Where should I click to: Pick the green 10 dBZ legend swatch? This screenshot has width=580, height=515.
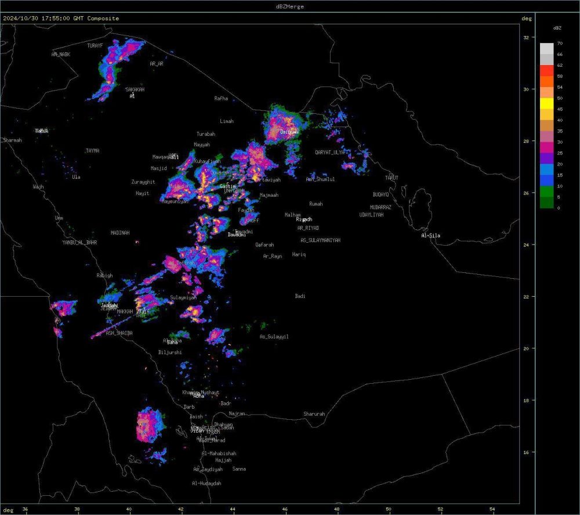point(546,191)
